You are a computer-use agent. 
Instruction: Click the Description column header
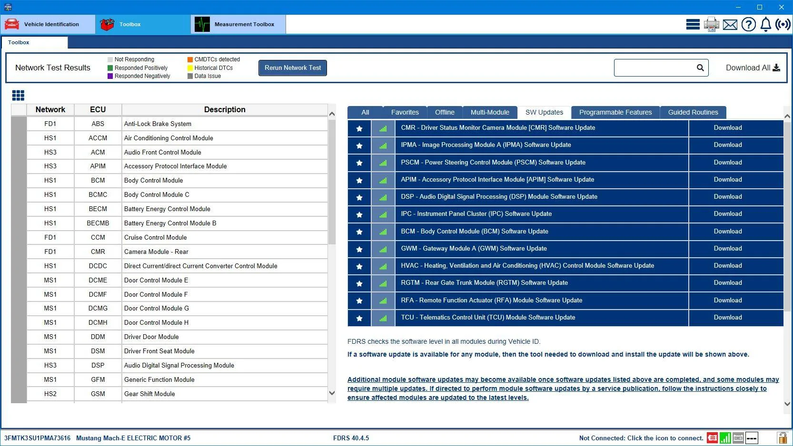(225, 110)
